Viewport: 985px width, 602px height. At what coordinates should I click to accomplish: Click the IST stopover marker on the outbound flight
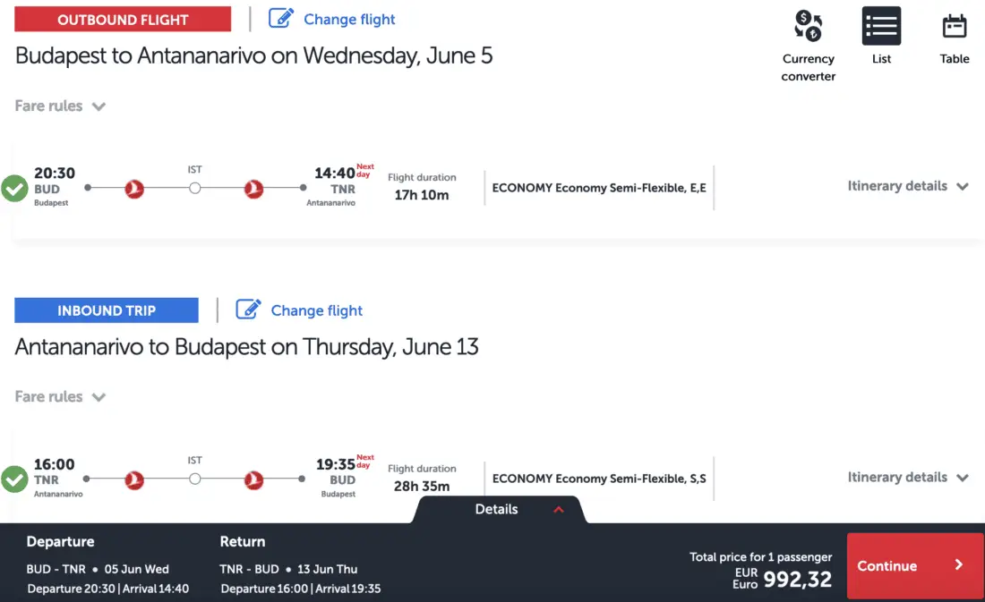(194, 188)
